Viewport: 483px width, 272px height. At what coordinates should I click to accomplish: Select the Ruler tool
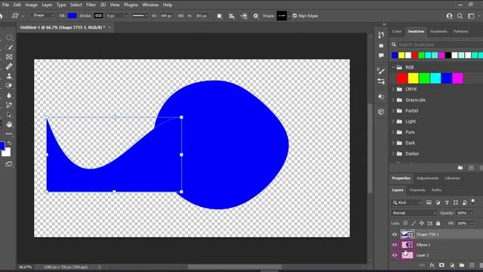[9, 66]
